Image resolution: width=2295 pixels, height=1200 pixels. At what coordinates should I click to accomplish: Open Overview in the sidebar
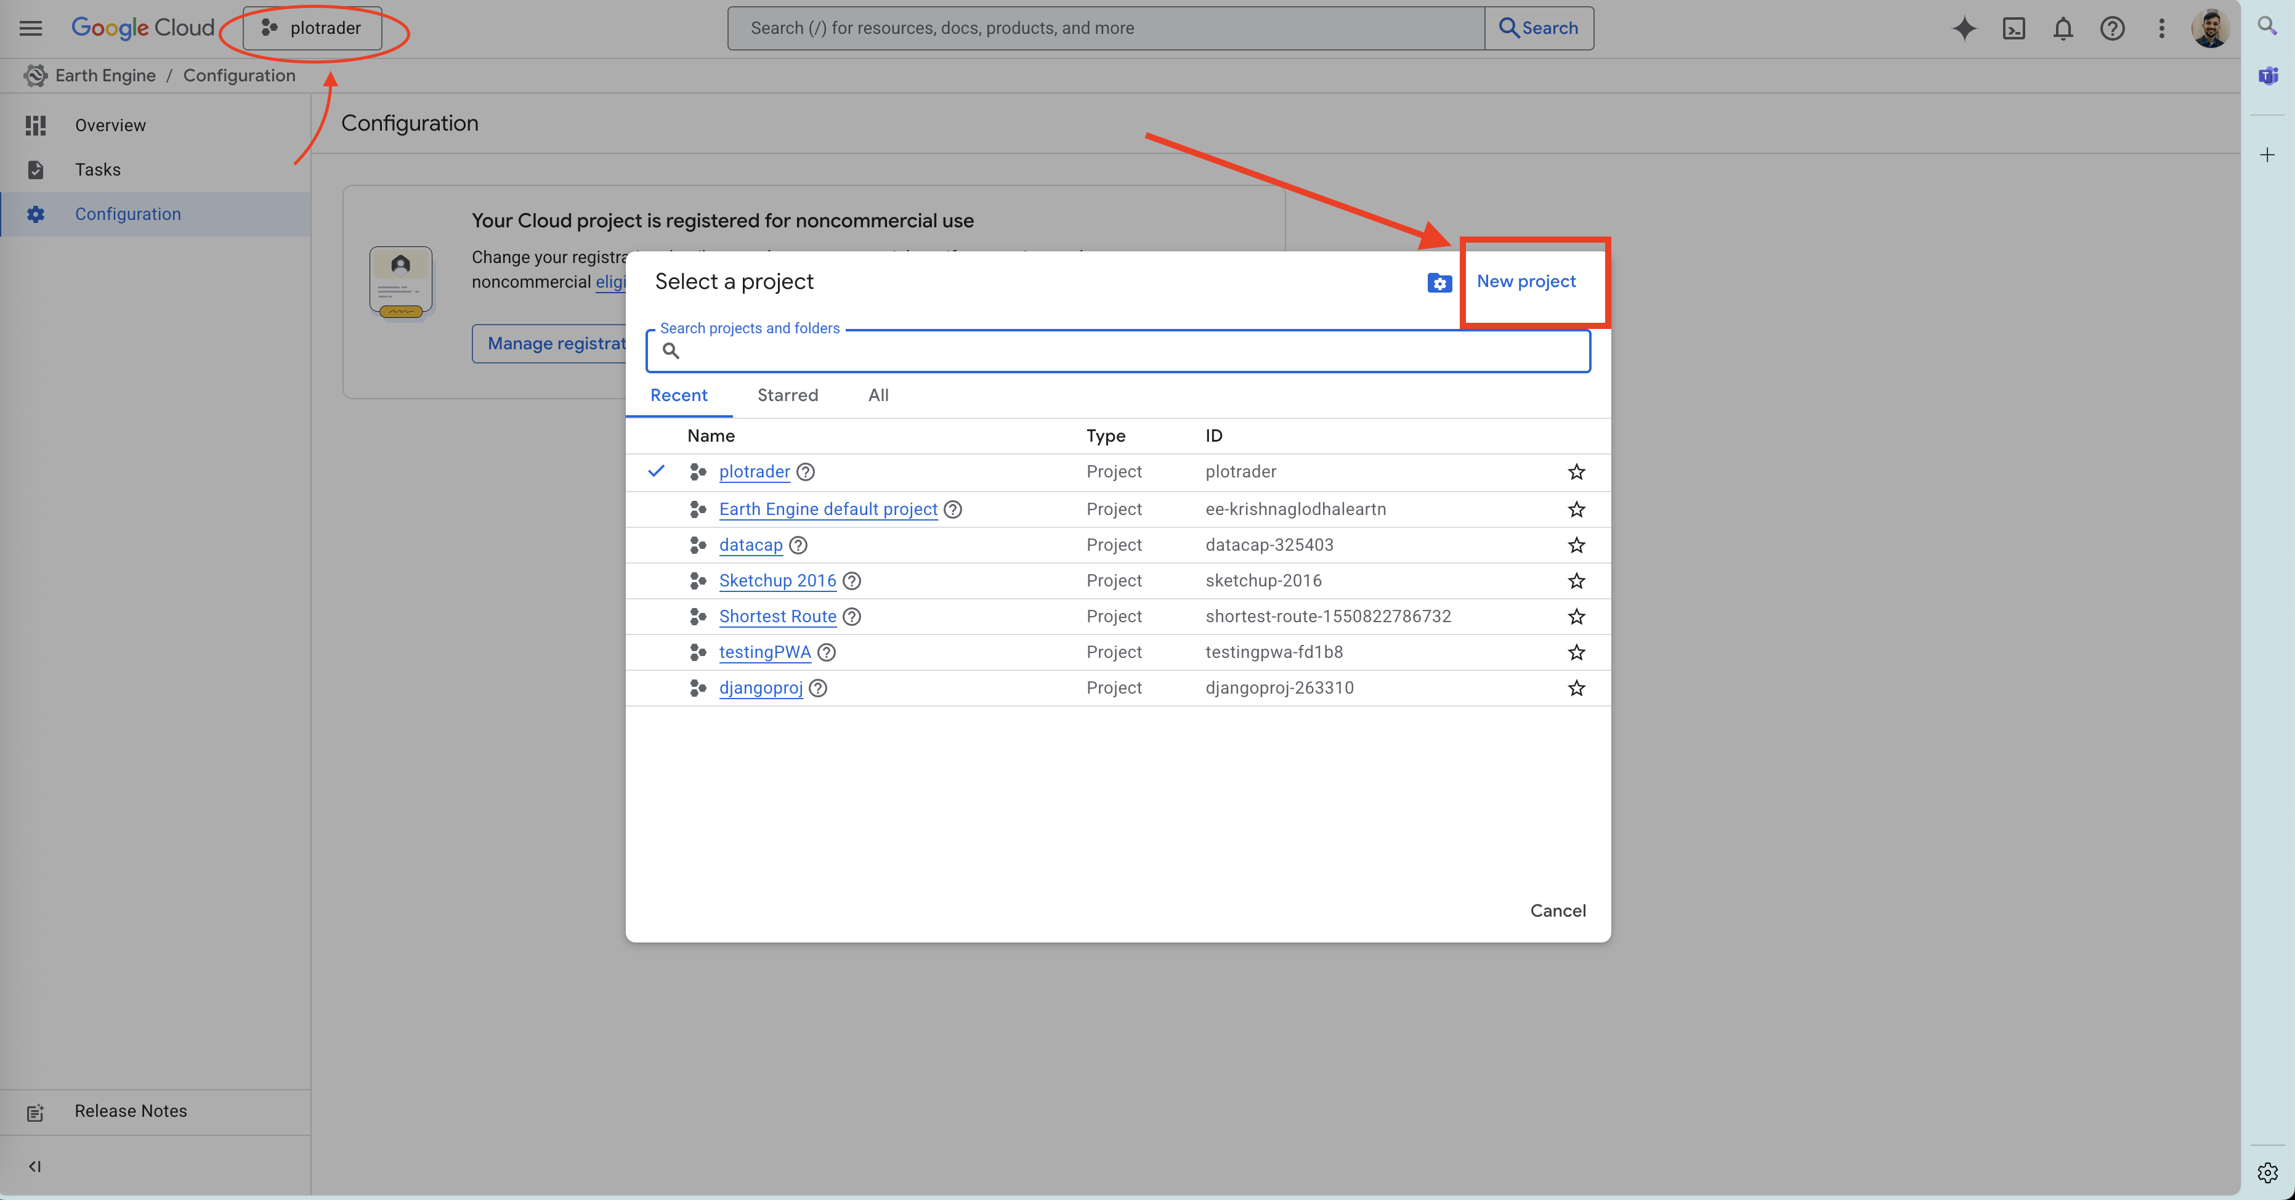pos(155,126)
